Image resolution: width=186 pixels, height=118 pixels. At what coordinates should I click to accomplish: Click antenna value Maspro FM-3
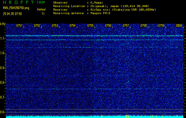coord(100,13)
